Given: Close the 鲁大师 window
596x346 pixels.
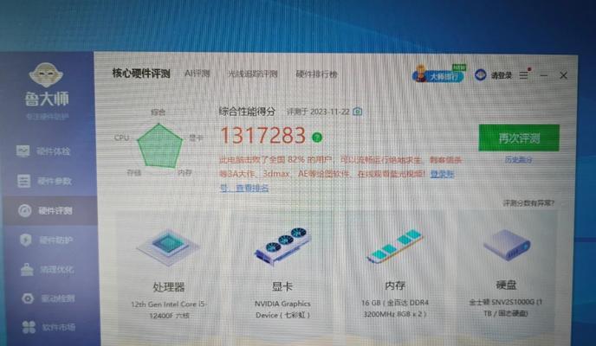Looking at the screenshot, I should (x=563, y=75).
